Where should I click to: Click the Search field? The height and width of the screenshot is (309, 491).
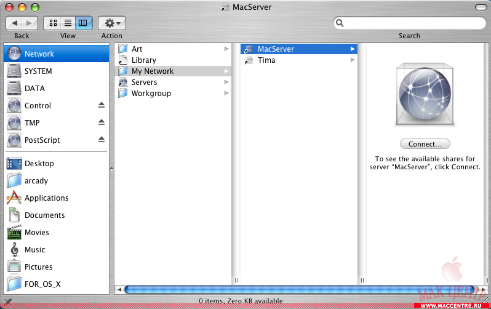point(410,23)
